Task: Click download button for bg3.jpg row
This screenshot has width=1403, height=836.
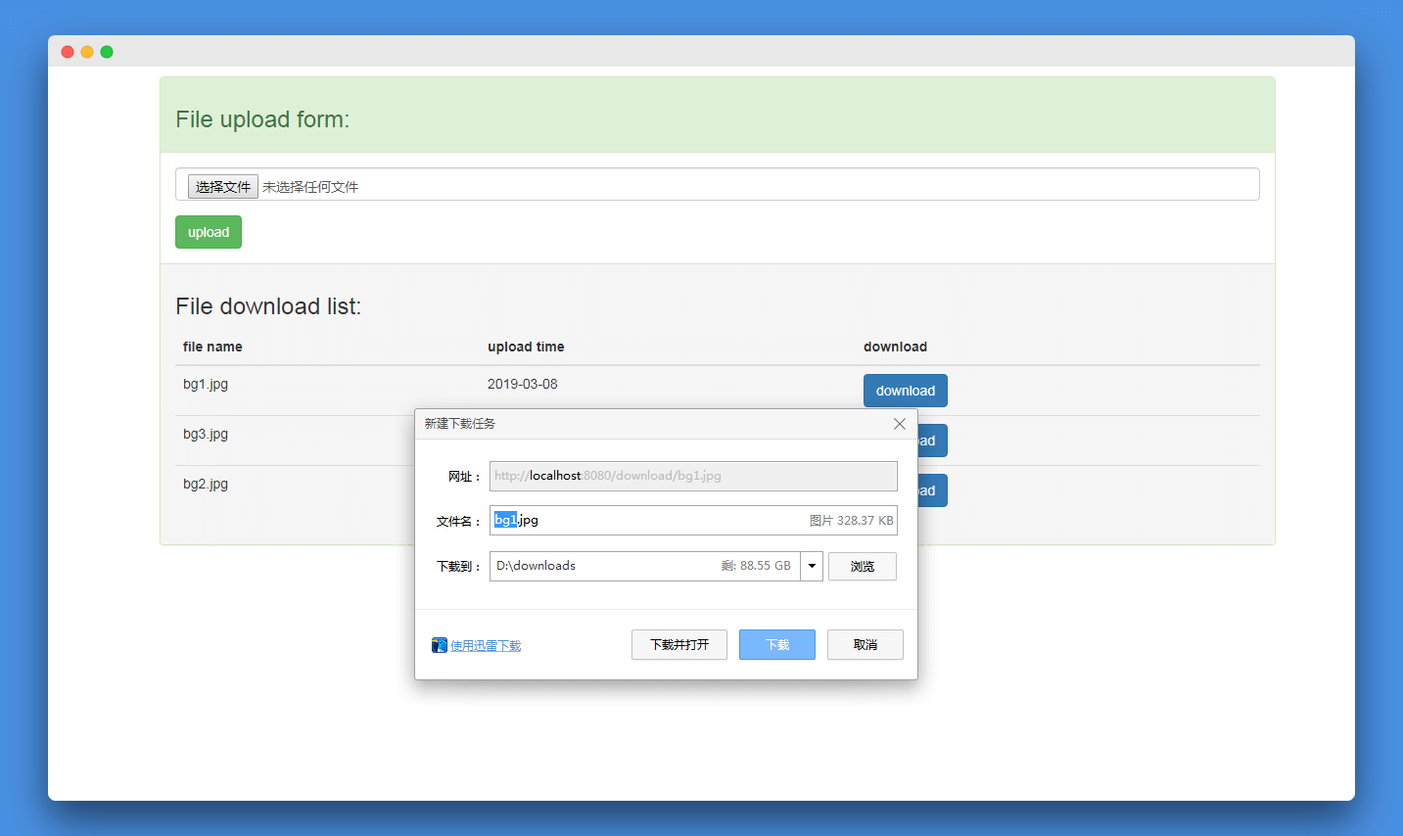Action: [933, 441]
